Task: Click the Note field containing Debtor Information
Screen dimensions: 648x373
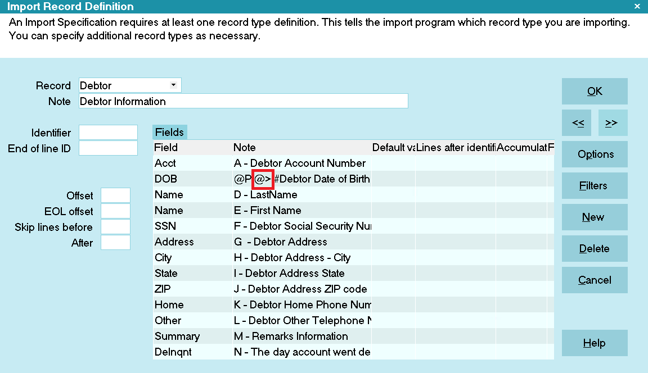Action: 244,101
